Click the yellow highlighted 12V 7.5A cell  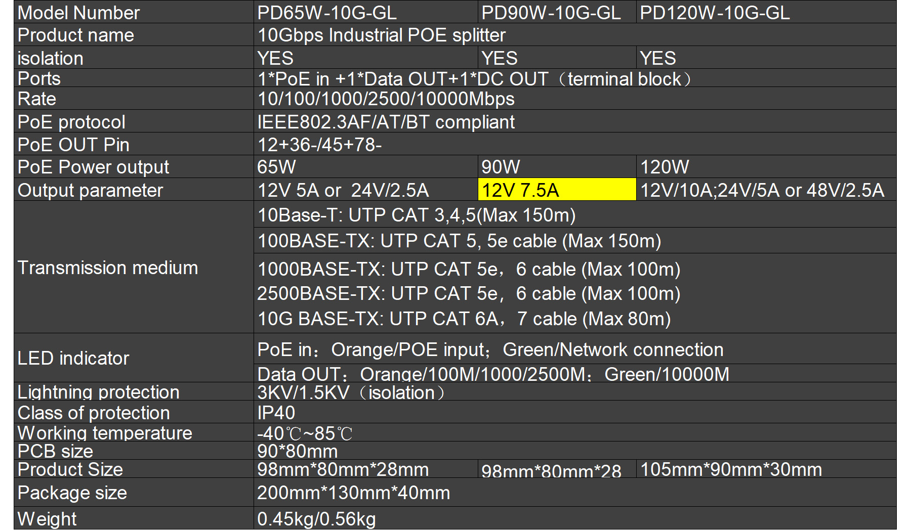(x=557, y=190)
